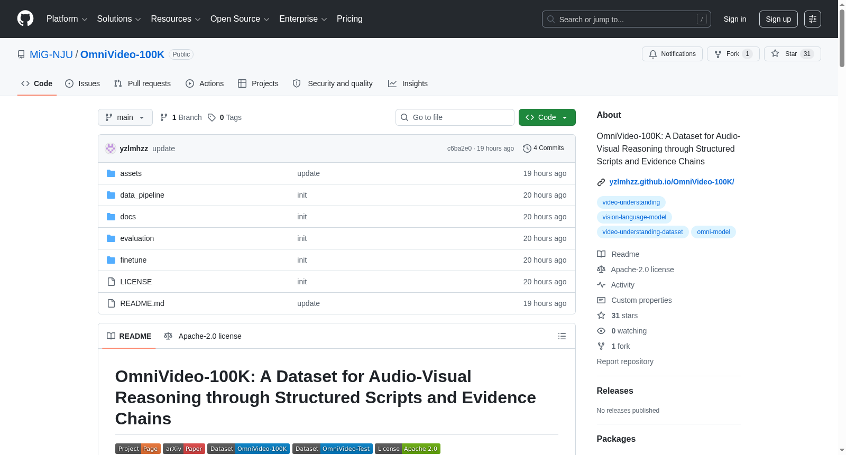Click the Report repository link
846x455 pixels.
(x=625, y=361)
